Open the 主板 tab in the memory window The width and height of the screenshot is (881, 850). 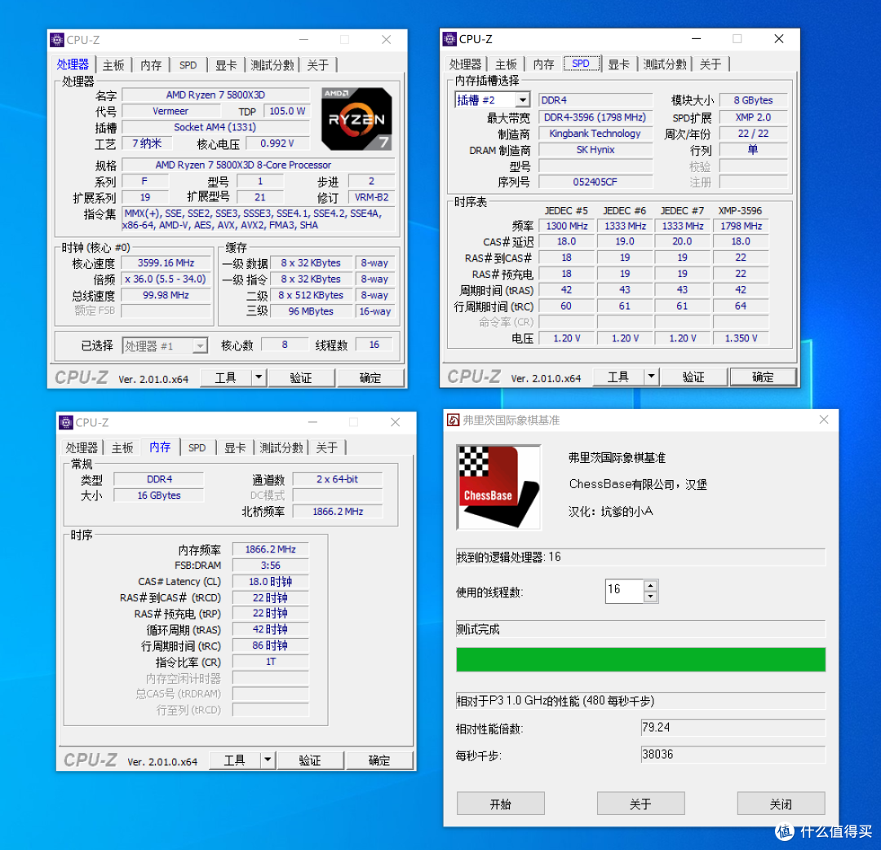click(122, 448)
